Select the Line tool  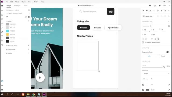2,28
